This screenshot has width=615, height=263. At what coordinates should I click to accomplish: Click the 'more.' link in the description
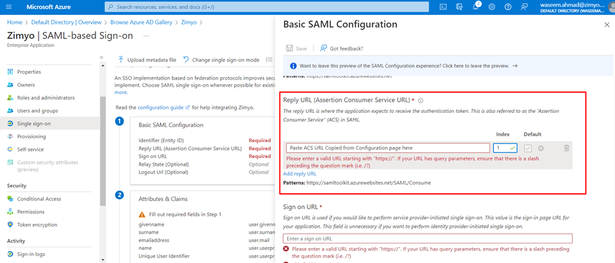pyautogui.click(x=121, y=93)
